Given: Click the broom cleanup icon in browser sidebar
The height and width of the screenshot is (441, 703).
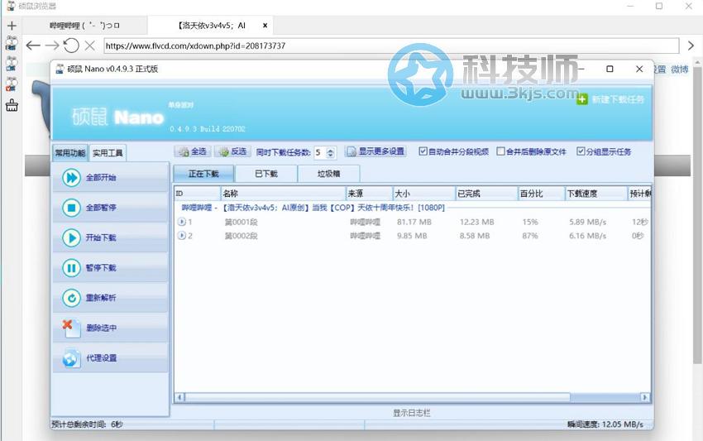Looking at the screenshot, I should pyautogui.click(x=12, y=105).
